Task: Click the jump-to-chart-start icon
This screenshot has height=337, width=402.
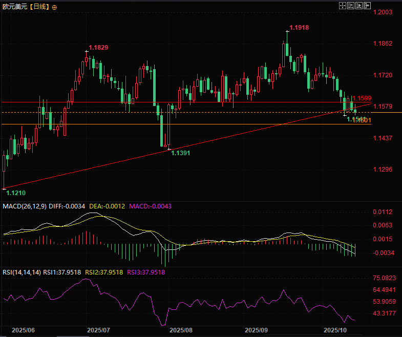Action: point(351,6)
